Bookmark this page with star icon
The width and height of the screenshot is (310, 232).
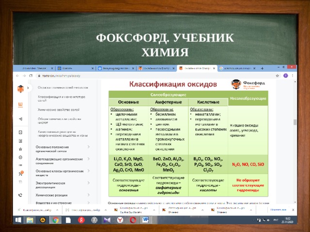tap(277, 76)
